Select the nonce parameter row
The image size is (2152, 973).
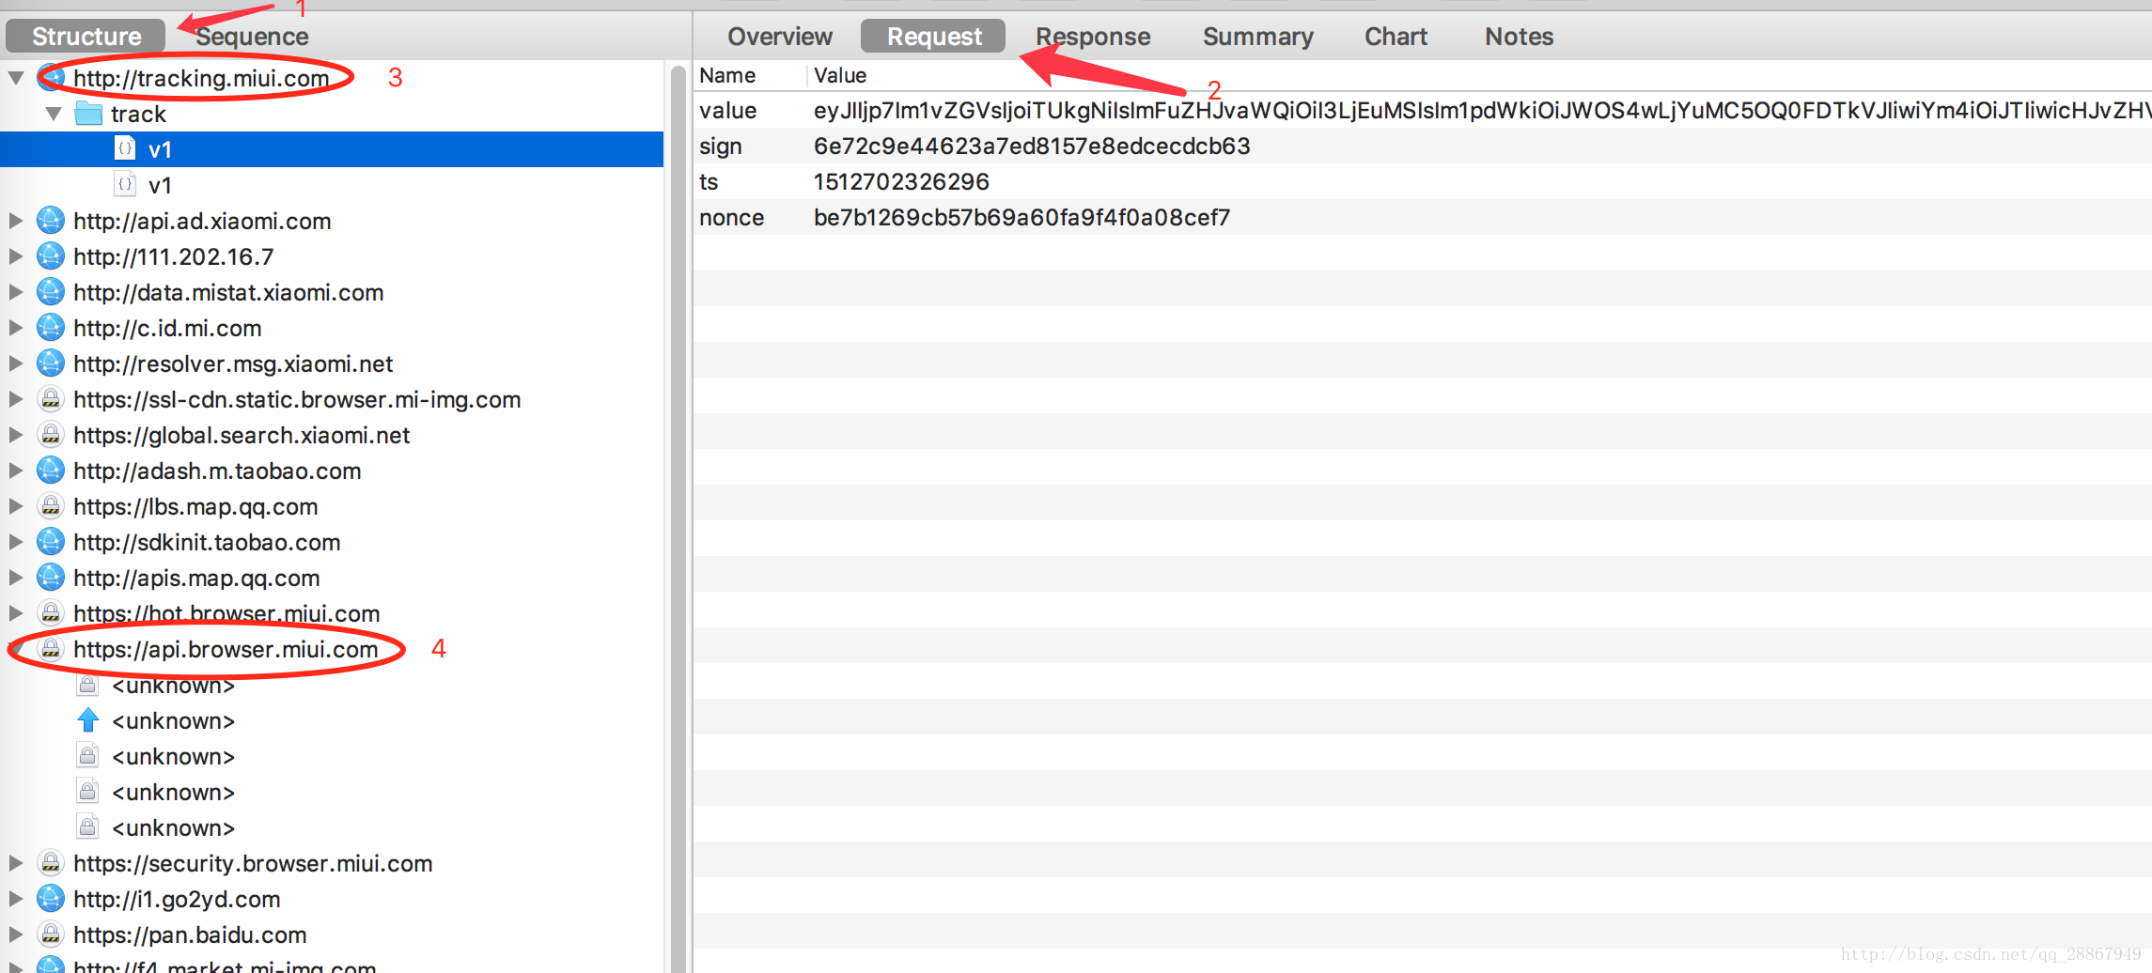pos(1423,217)
